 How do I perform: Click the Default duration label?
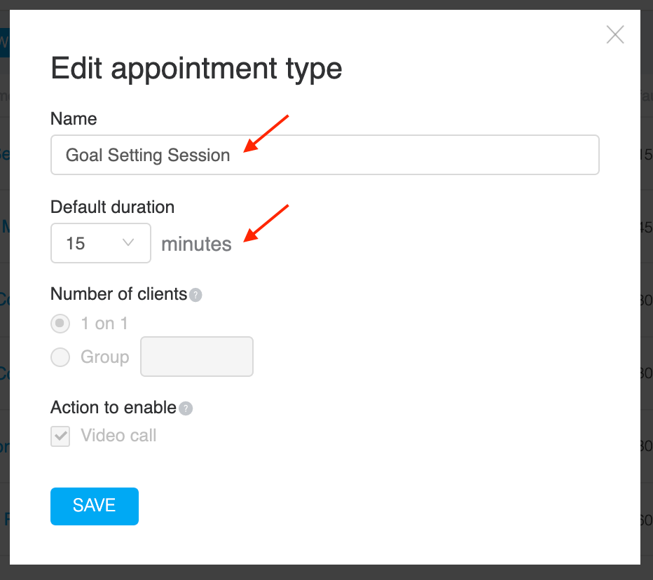coord(112,207)
